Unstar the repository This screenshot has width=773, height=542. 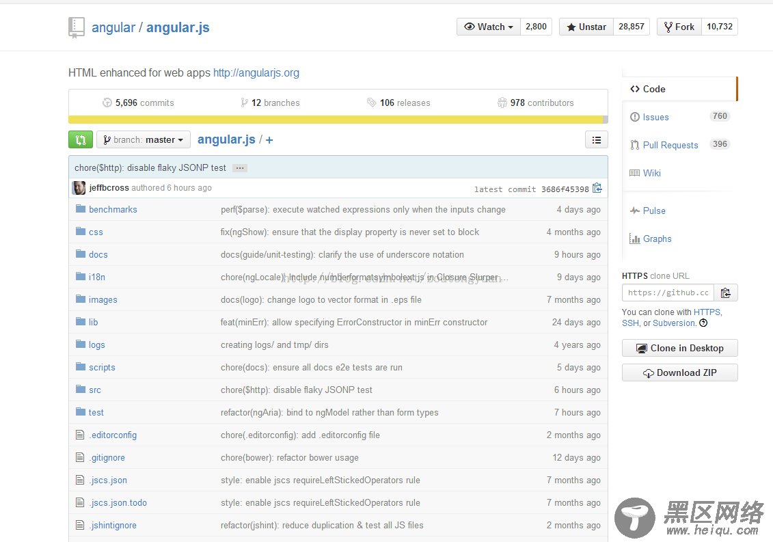click(x=586, y=27)
